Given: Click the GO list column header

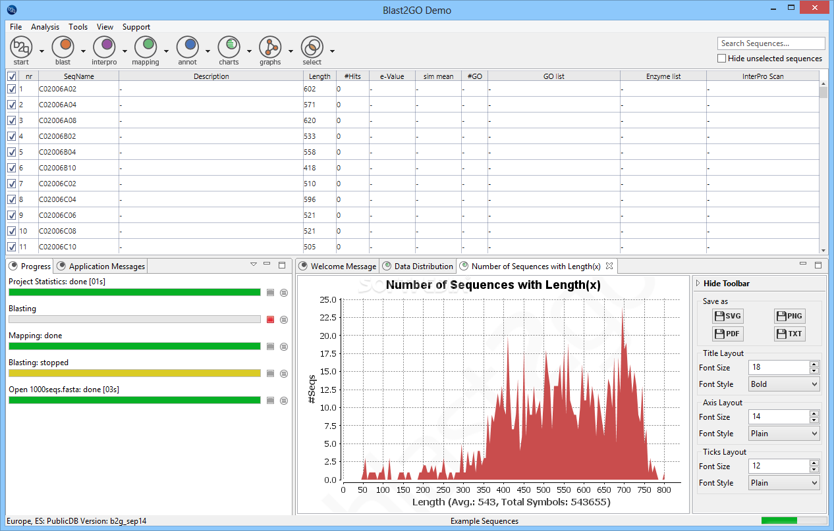Looking at the screenshot, I should [x=553, y=76].
